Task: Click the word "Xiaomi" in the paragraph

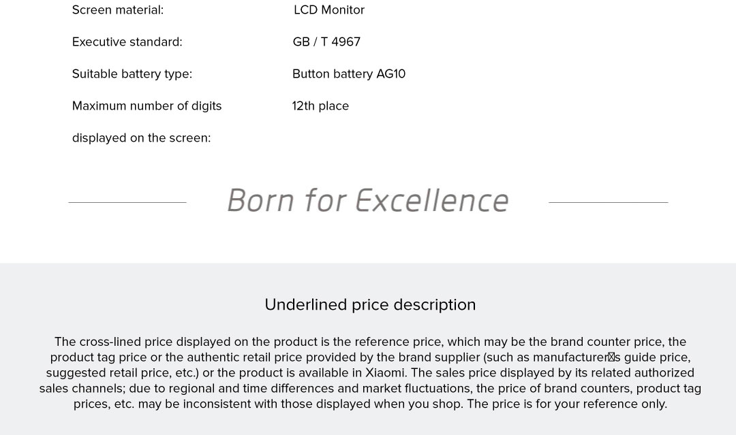Action: 384,373
